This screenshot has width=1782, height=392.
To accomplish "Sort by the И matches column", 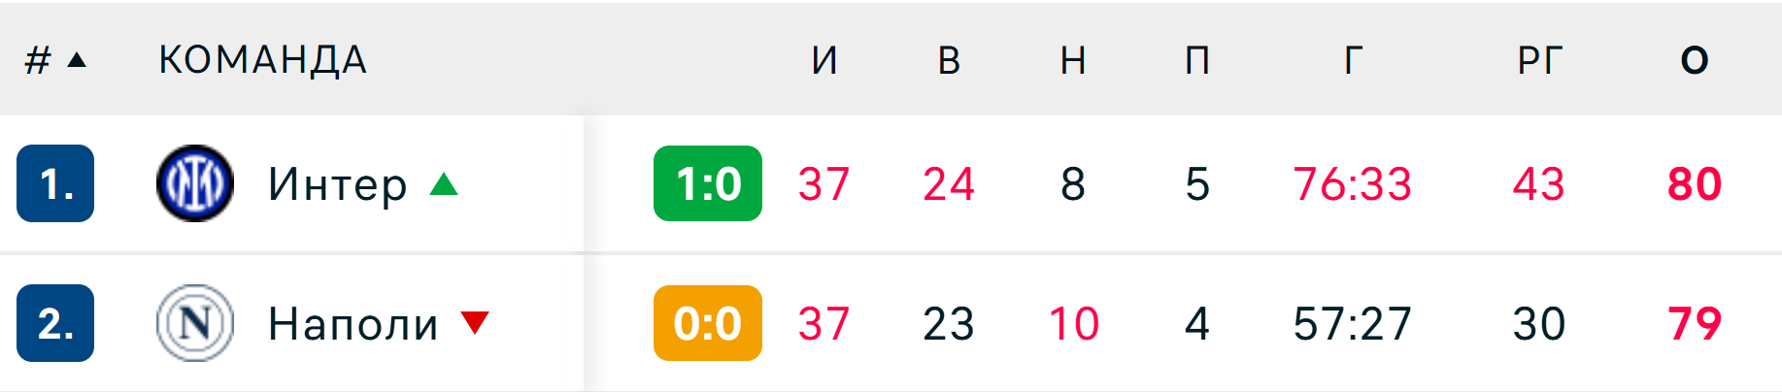I will pos(824,60).
